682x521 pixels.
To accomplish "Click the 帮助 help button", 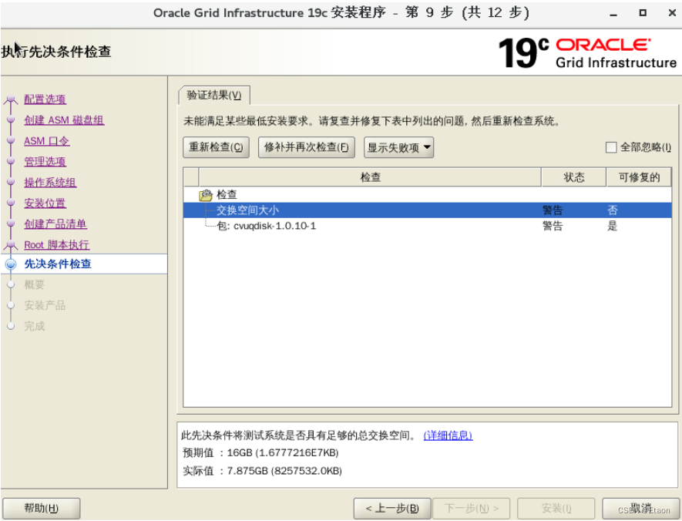I will pos(41,508).
